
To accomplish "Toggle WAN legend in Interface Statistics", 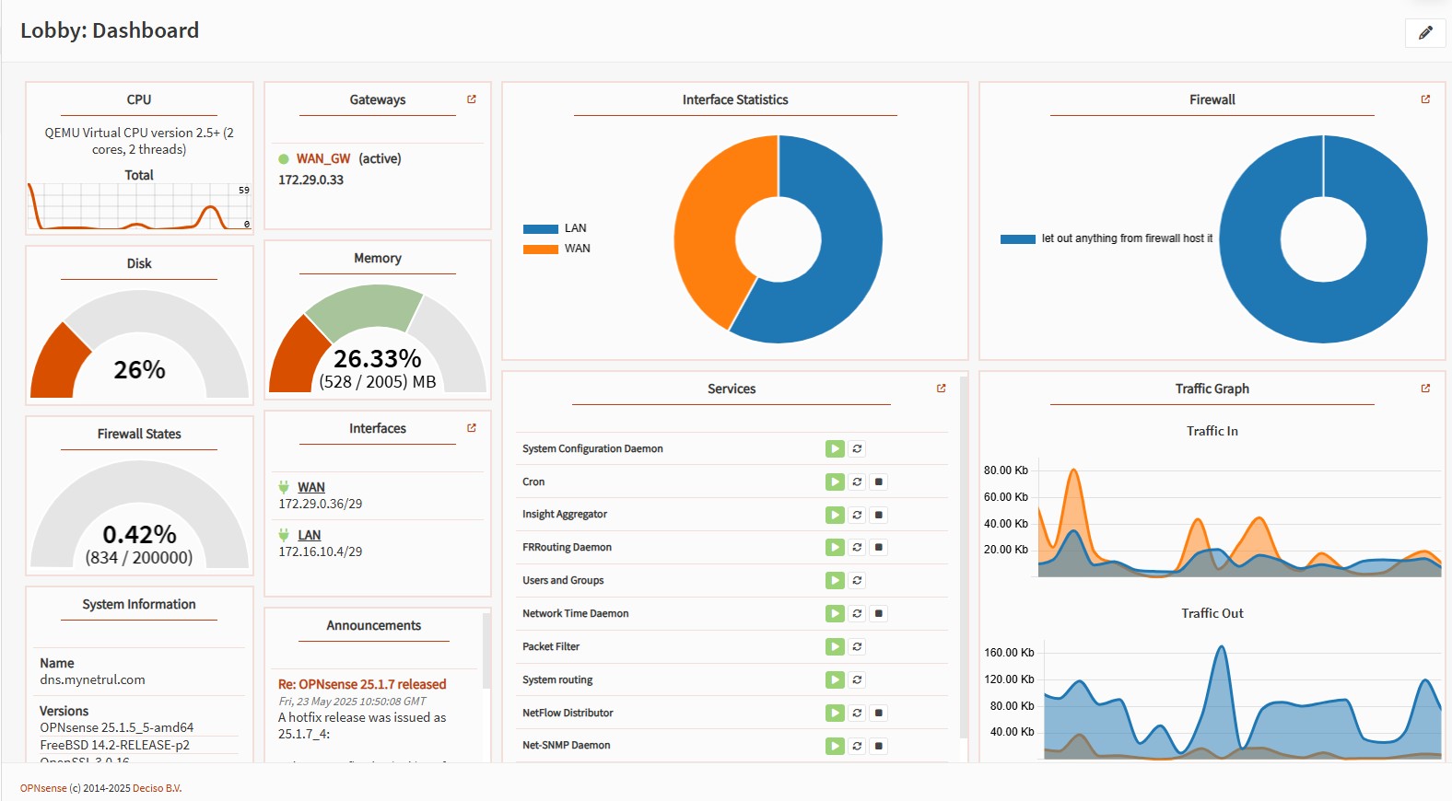I will pyautogui.click(x=541, y=249).
